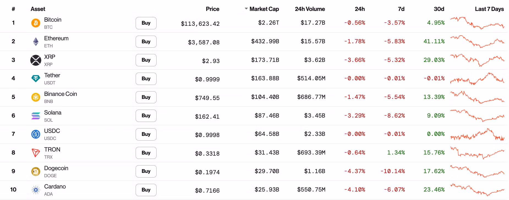The width and height of the screenshot is (509, 200).
Task: Click the Binance Coin icon
Action: (36, 97)
